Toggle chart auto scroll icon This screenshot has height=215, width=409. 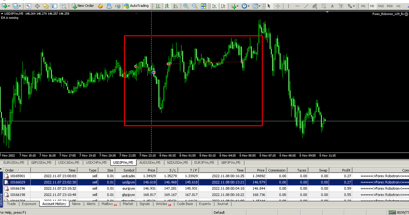(x=215, y=6)
